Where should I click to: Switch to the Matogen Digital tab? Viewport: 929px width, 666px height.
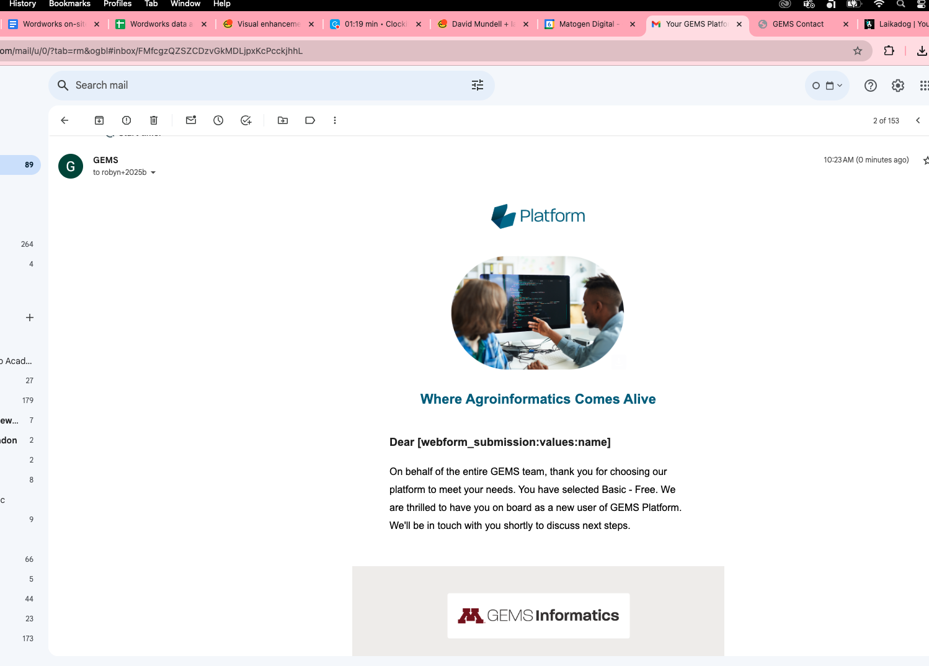(586, 24)
